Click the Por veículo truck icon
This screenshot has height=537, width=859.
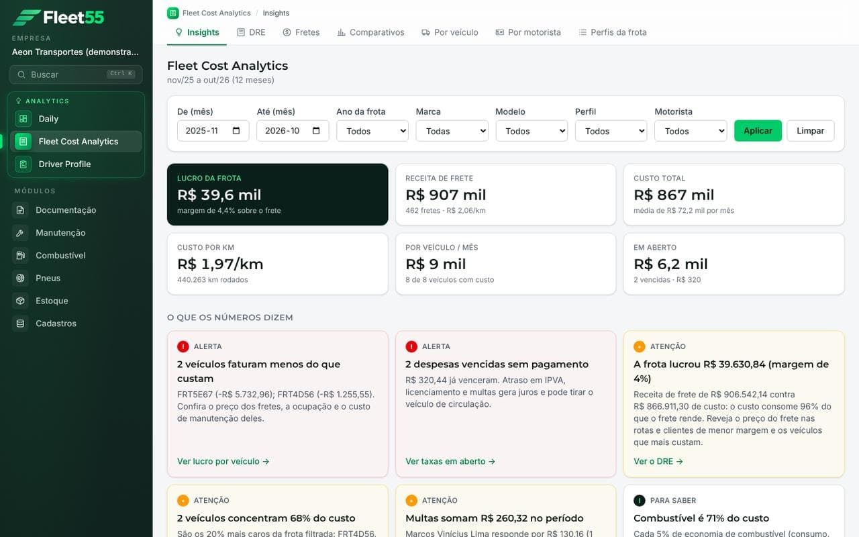pos(425,32)
